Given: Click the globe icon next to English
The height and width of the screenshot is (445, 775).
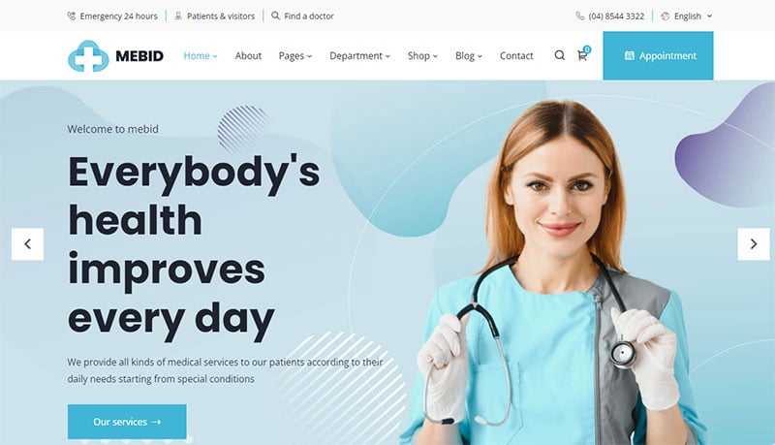Looking at the screenshot, I should point(666,16).
